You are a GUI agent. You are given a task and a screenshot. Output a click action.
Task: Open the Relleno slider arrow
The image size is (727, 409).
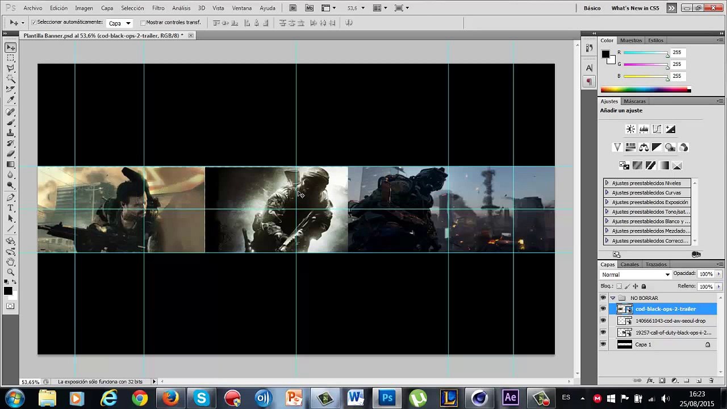[718, 286]
